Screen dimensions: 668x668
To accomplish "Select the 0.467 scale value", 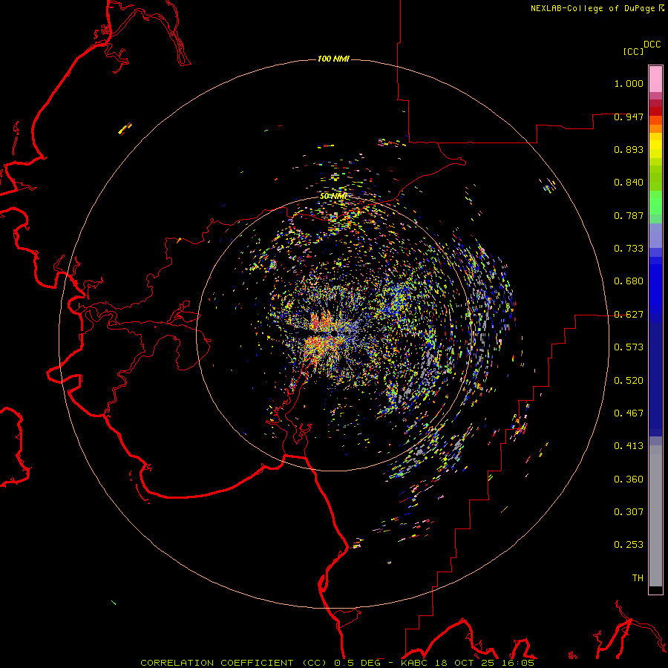I will pos(629,413).
